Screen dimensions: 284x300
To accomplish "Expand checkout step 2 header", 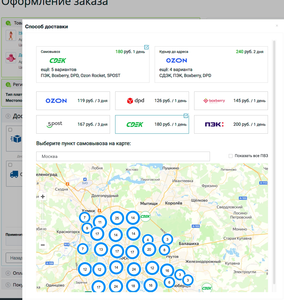I will pyautogui.click(x=12, y=84).
